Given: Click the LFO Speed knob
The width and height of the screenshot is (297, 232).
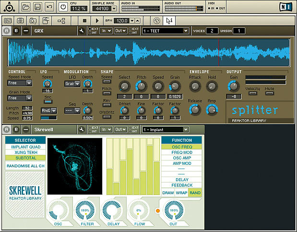Looking at the screenshot, I should [x=48, y=84].
